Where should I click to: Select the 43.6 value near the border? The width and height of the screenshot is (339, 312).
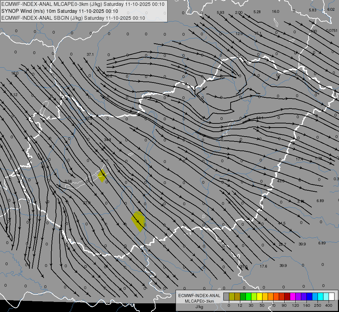(280, 181)
